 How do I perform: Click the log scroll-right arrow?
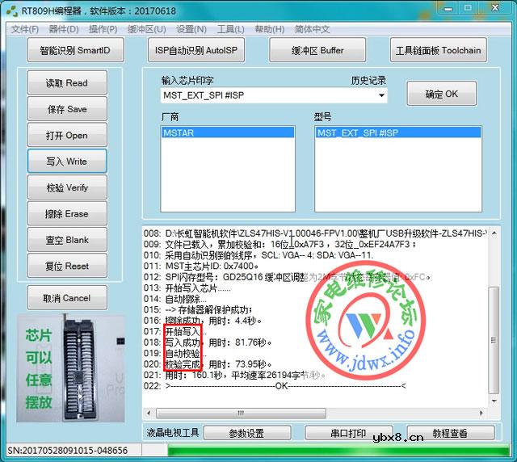point(481,413)
